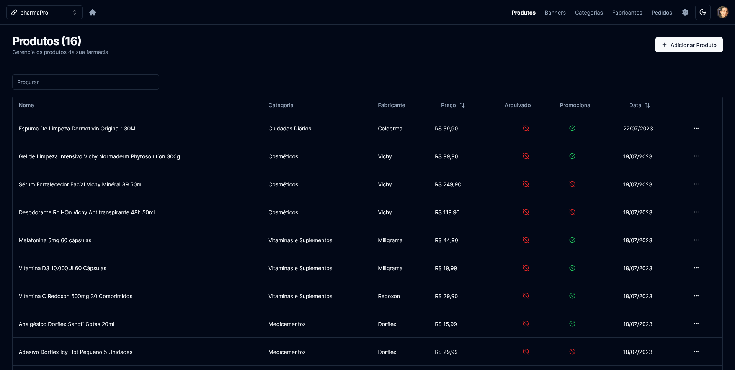
Task: Click promotional check icon of Vitamina D3
Action: 572,268
